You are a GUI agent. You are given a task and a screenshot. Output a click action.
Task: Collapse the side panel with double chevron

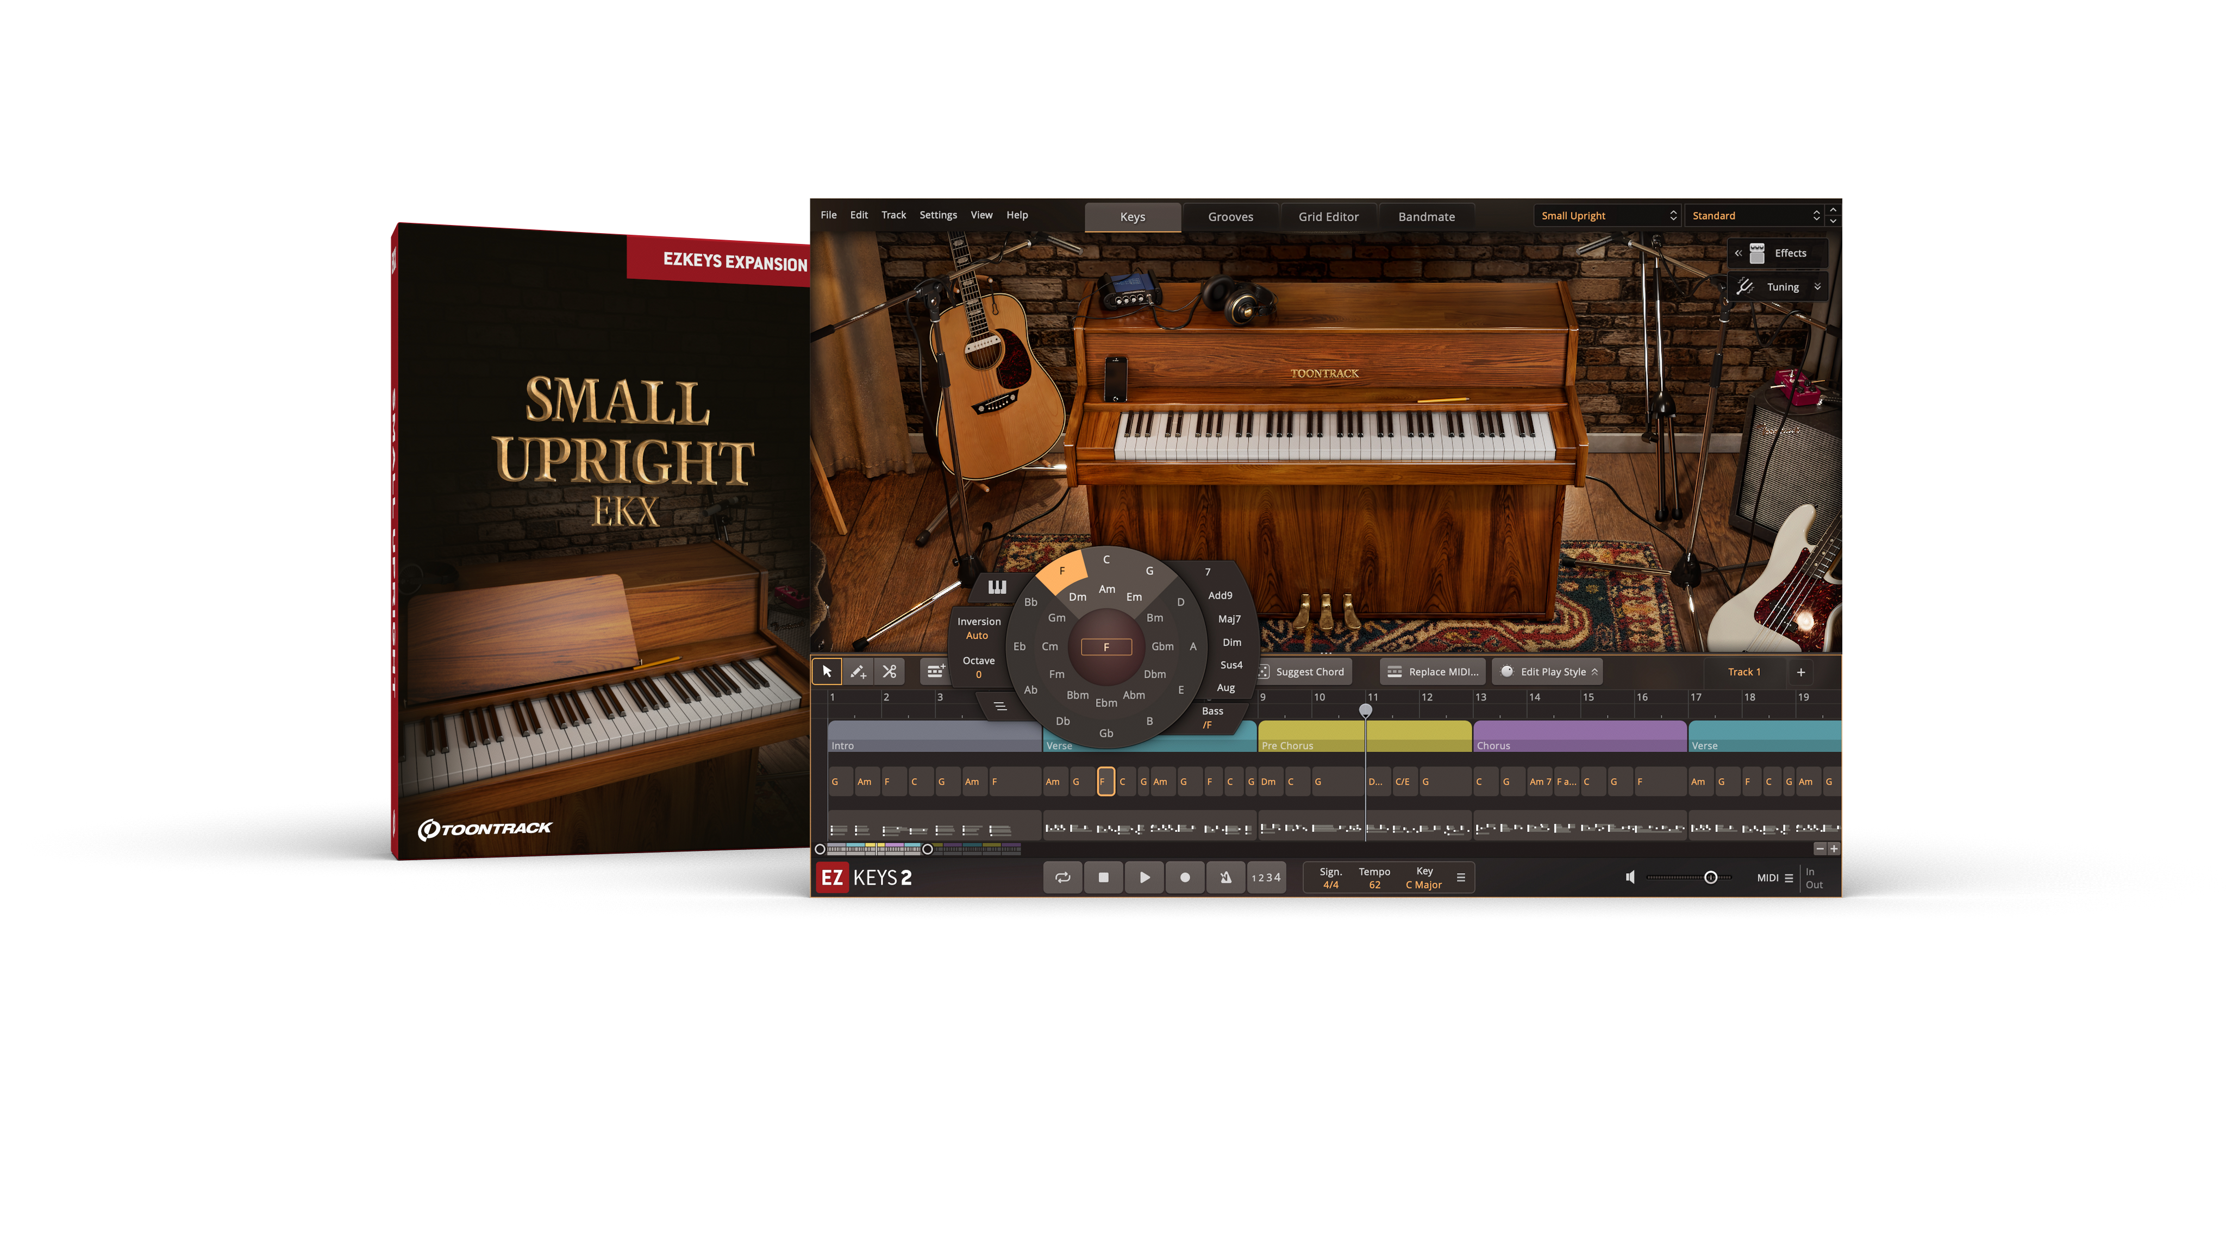tap(1738, 253)
